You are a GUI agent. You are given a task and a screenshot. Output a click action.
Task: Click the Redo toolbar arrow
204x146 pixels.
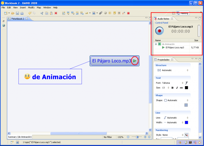34,13
